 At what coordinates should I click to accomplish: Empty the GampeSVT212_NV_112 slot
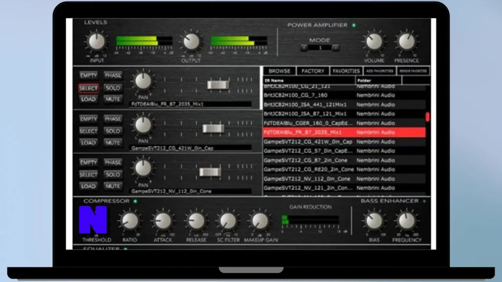click(88, 163)
